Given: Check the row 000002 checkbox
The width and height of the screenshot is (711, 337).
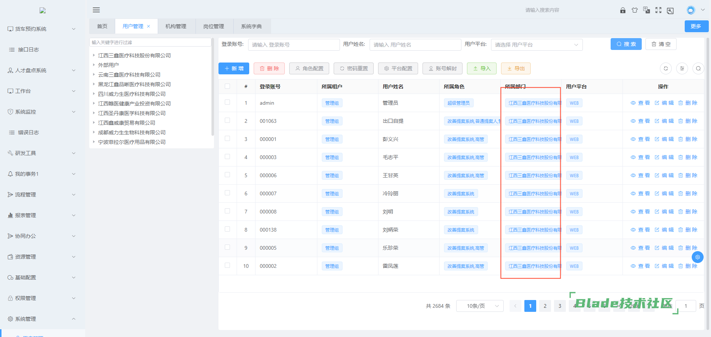Looking at the screenshot, I should pyautogui.click(x=227, y=266).
